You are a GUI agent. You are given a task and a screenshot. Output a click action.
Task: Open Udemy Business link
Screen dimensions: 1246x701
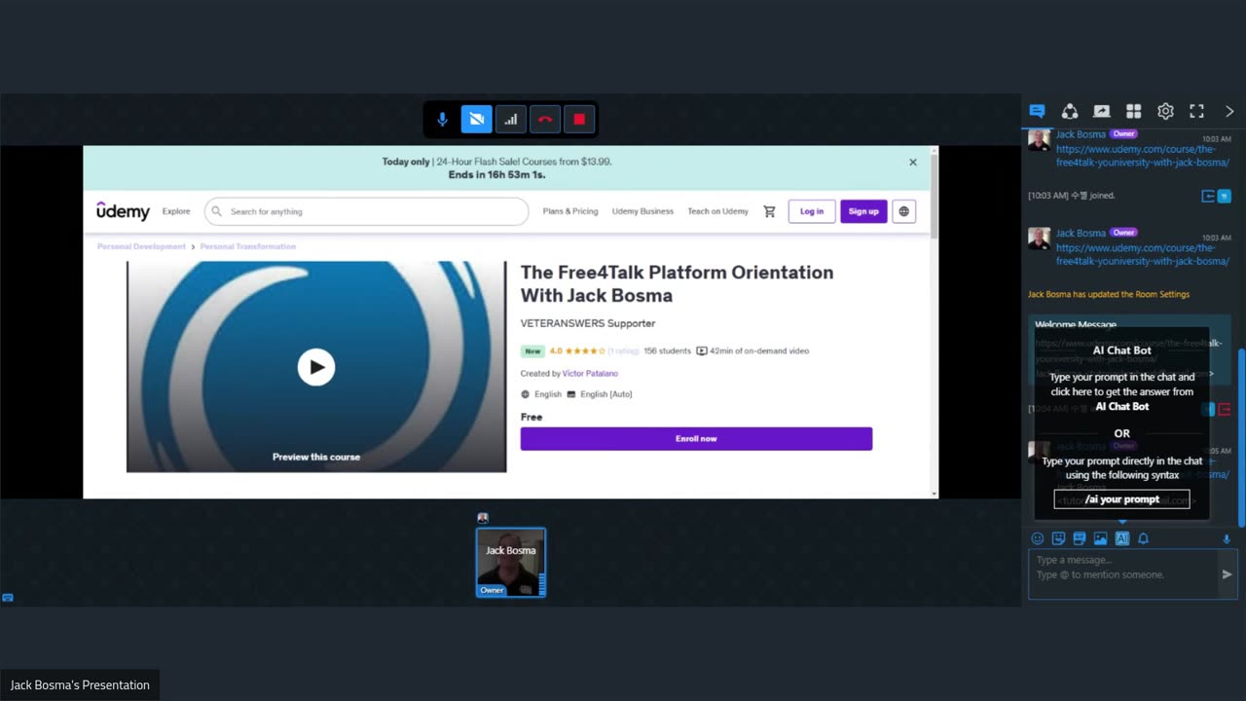click(x=642, y=211)
